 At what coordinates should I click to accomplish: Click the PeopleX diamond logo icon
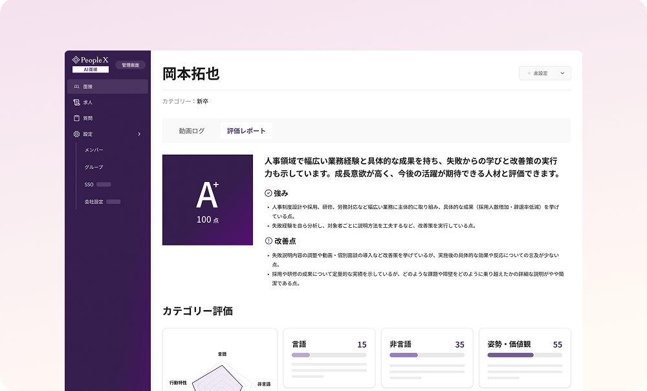tap(76, 60)
